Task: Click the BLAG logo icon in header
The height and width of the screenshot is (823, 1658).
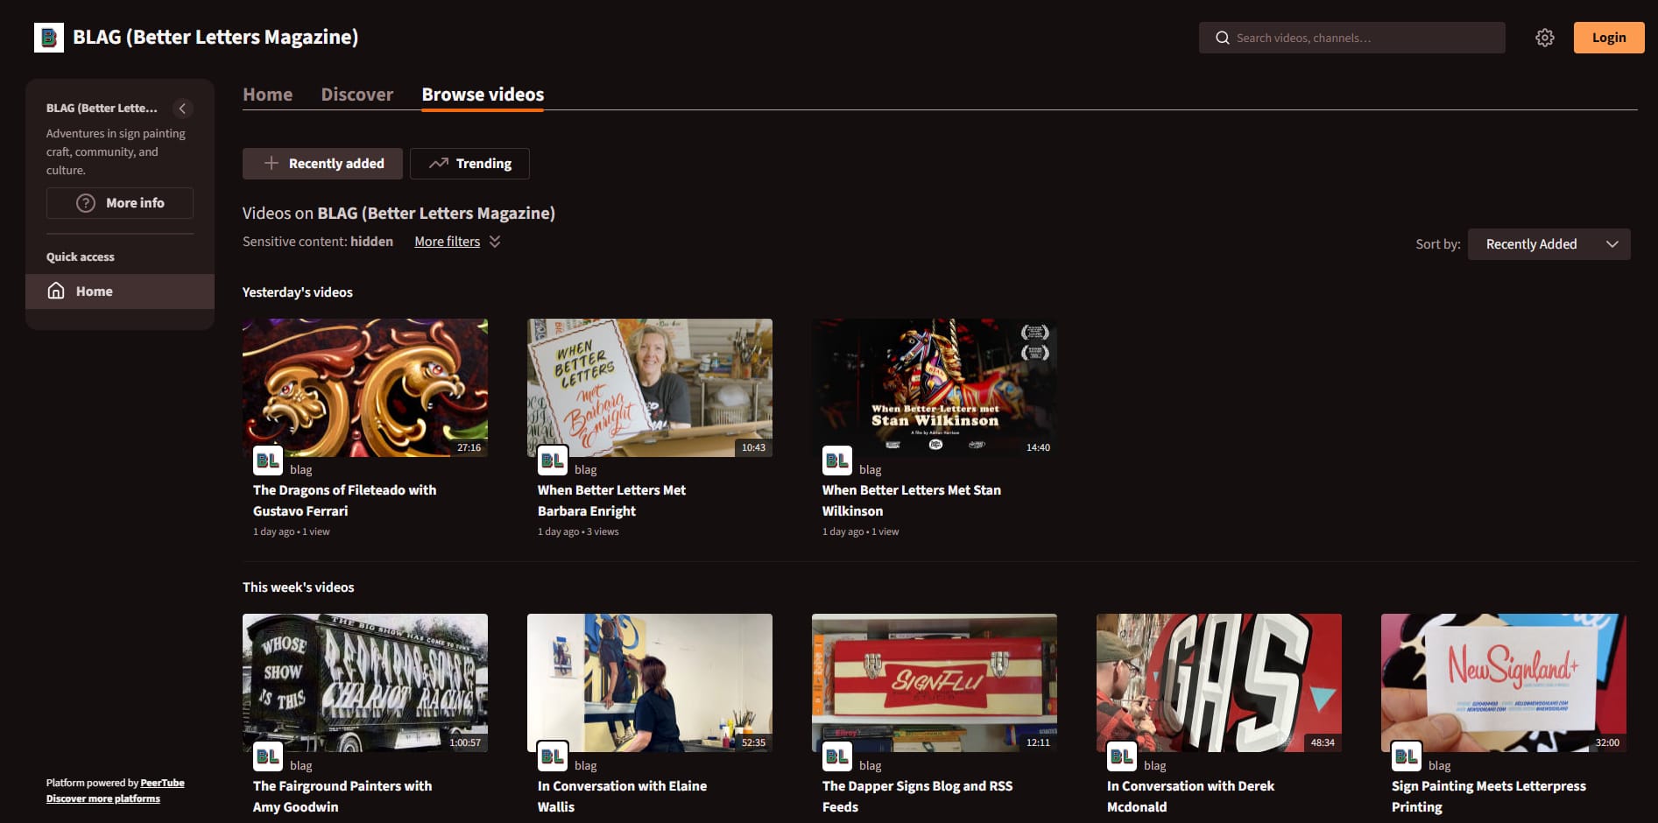Action: pos(49,38)
